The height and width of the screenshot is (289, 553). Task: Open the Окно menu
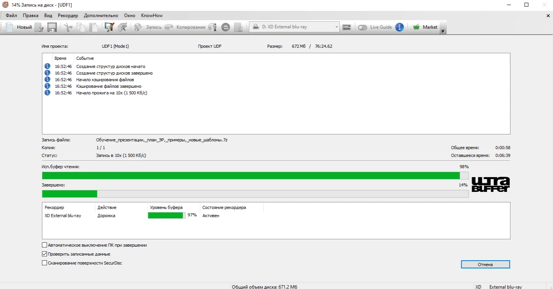130,16
